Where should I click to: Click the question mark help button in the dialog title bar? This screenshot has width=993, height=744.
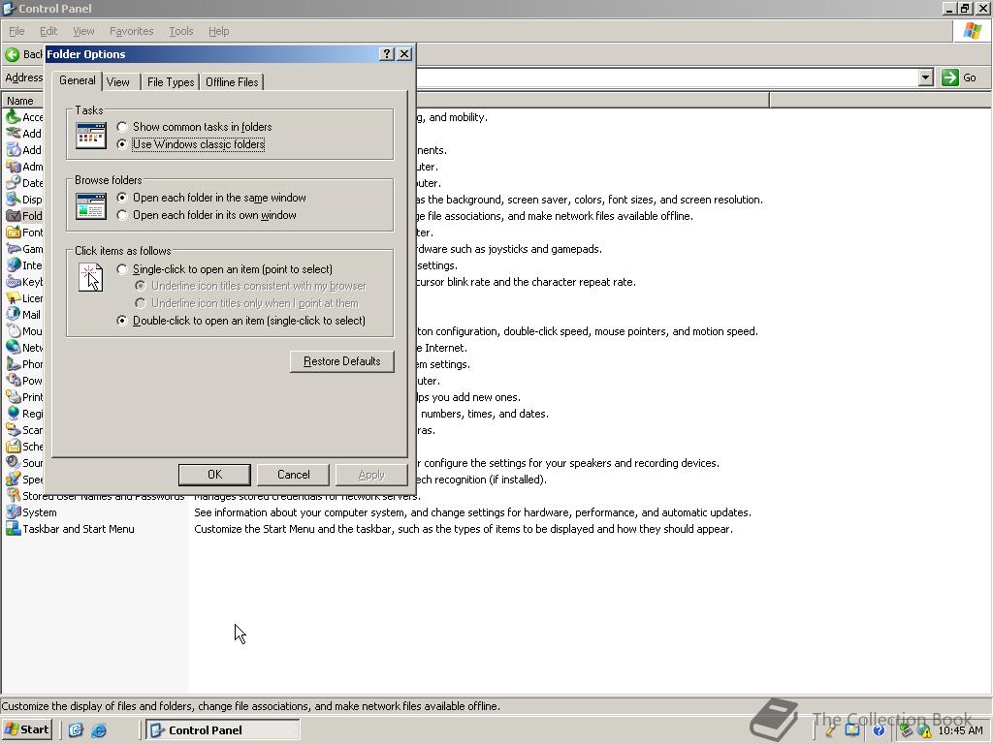pos(387,54)
